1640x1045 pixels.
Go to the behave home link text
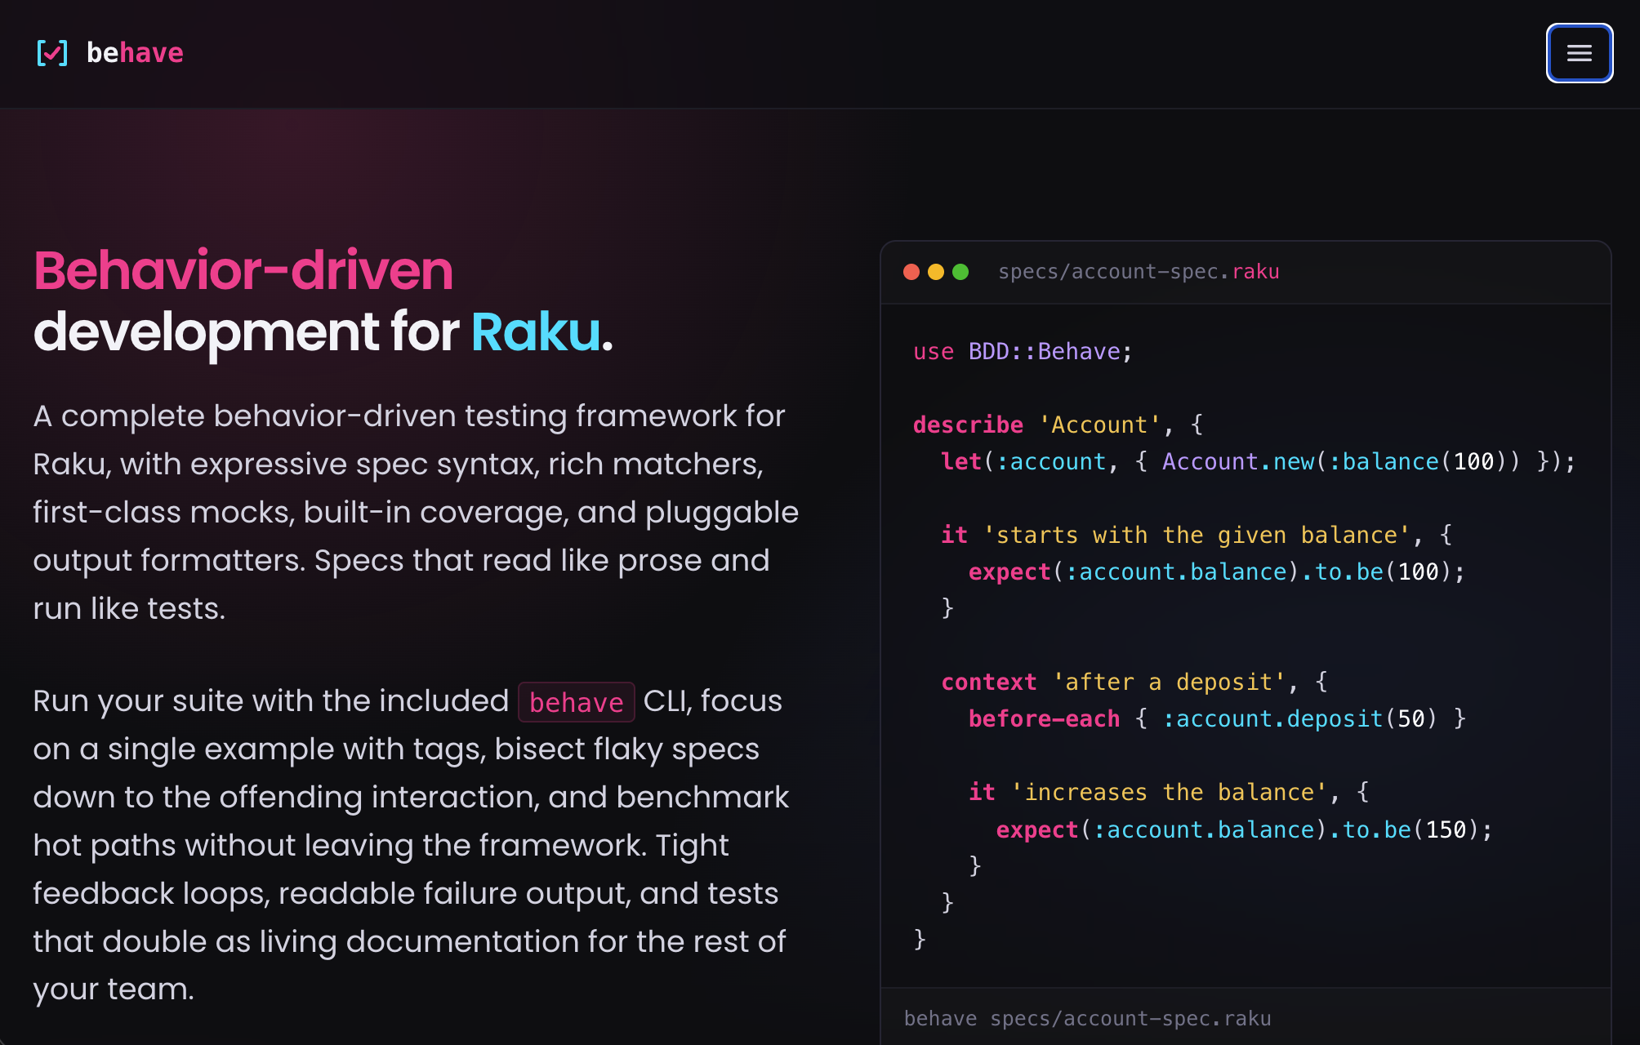point(135,53)
